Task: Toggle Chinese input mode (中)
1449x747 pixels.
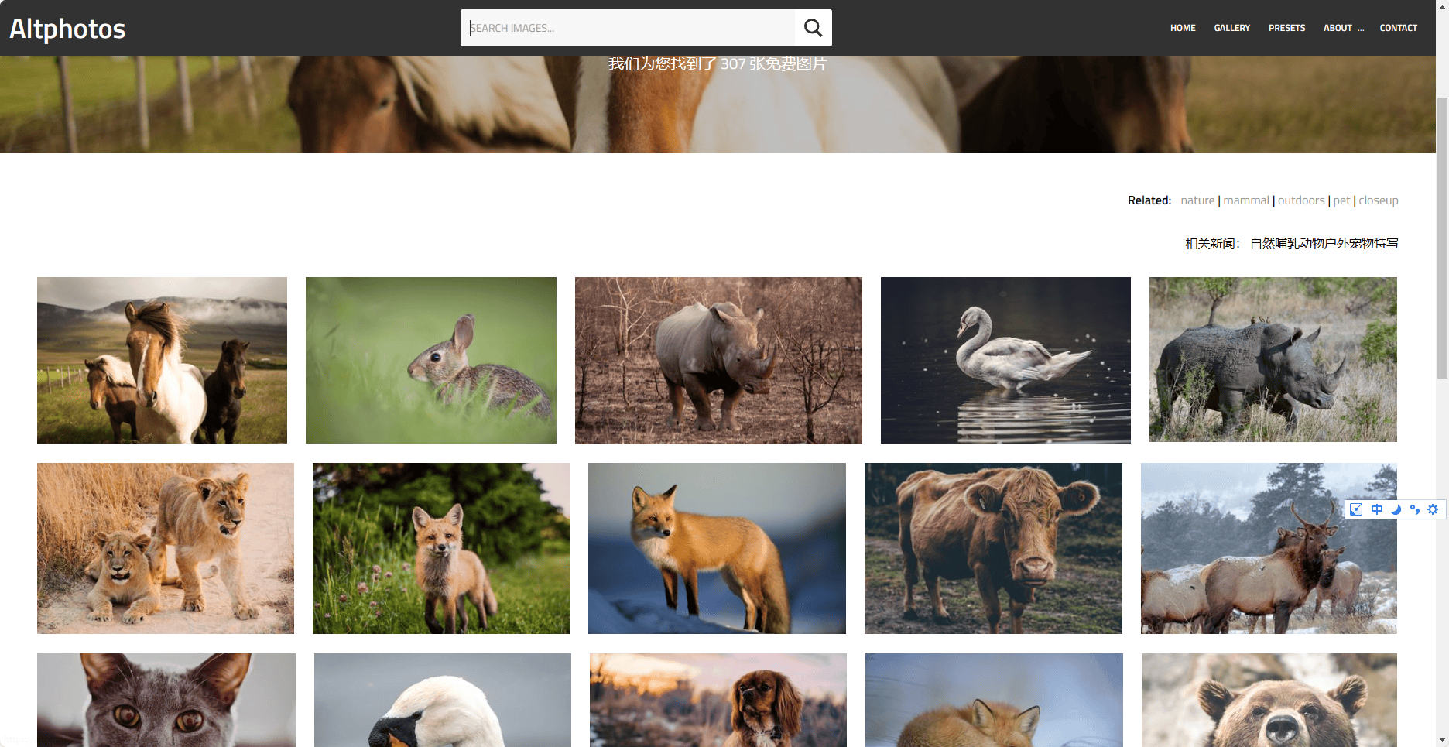Action: (x=1376, y=509)
